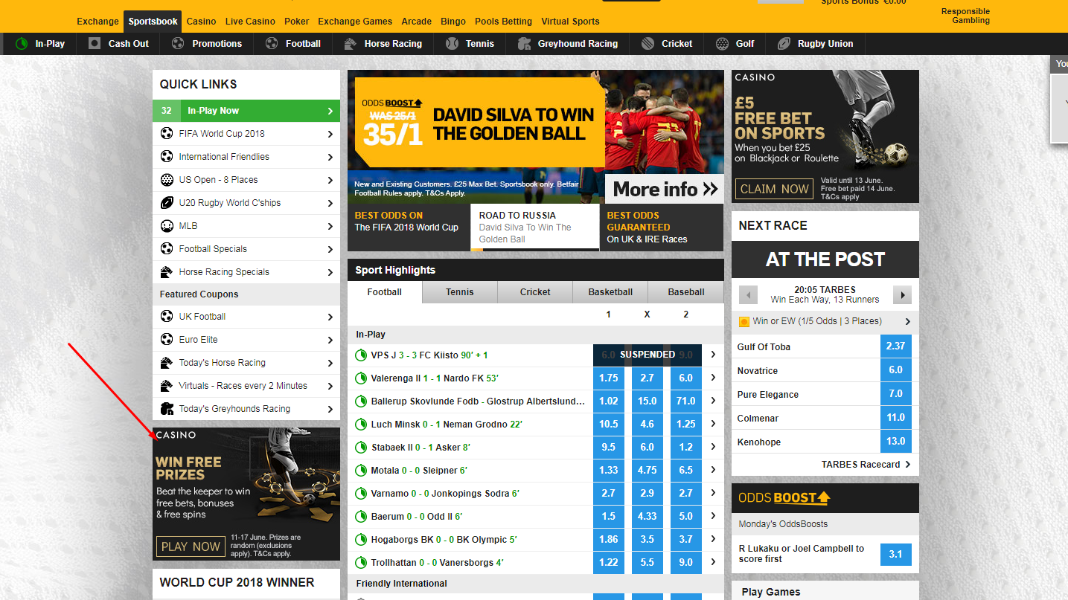Click £5 Free Bet on Sports banner image
Screen dimensions: 1068x600
[825, 136]
